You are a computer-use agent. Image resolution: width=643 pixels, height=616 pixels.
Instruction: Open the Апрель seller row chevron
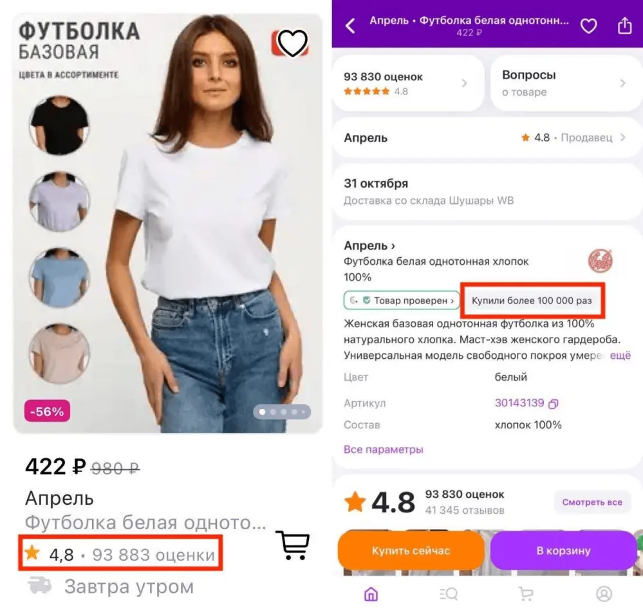(x=622, y=138)
